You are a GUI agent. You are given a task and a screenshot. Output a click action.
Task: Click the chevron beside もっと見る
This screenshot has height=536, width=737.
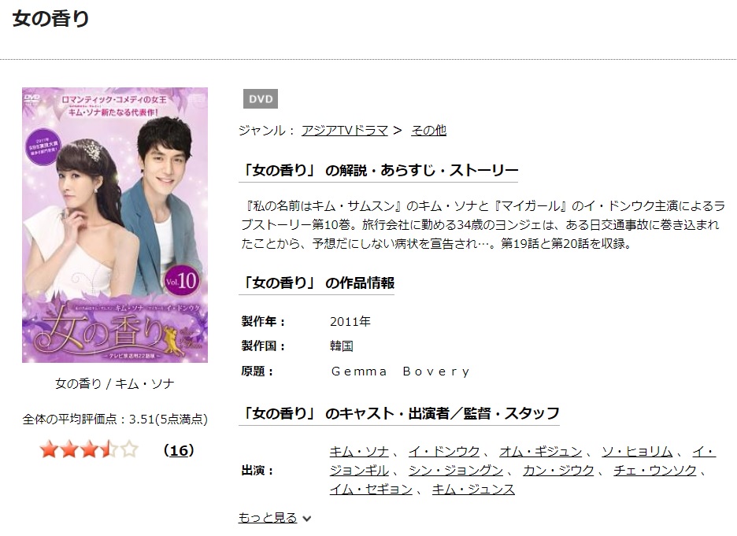(x=307, y=519)
